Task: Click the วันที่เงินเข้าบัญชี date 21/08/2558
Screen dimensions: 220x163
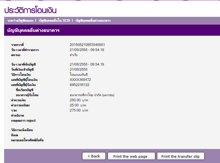Action: click(78, 69)
